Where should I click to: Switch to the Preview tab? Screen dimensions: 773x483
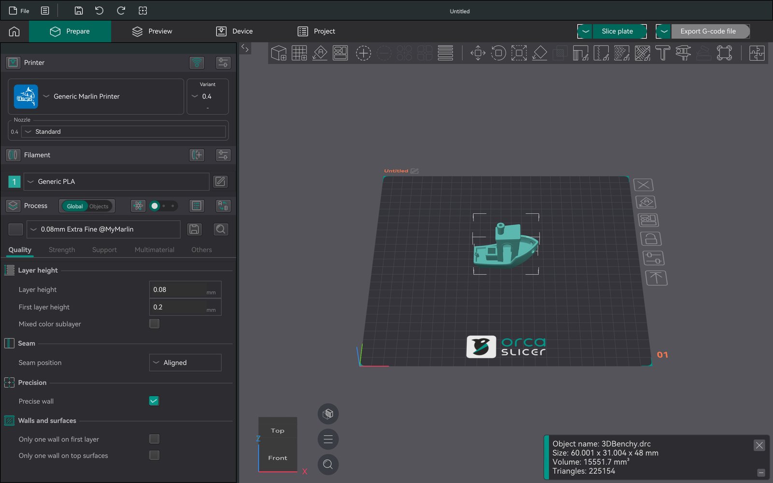pyautogui.click(x=152, y=31)
